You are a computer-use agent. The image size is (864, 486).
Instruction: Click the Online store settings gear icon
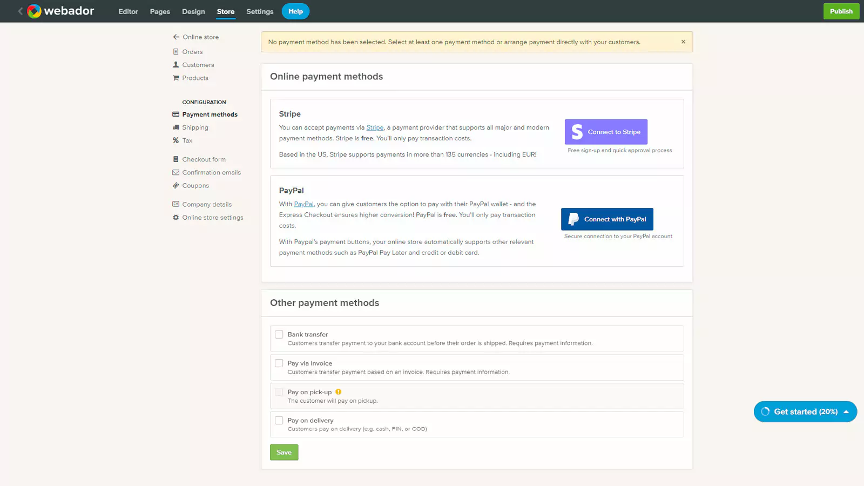[x=175, y=218]
